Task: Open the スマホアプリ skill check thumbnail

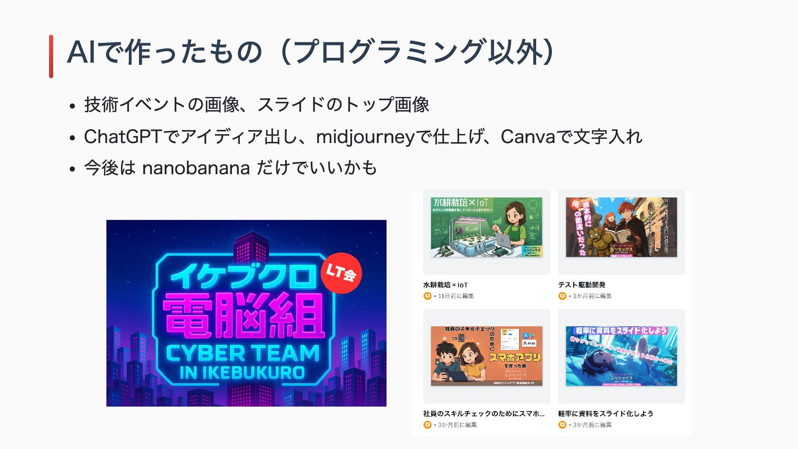Action: (x=486, y=356)
